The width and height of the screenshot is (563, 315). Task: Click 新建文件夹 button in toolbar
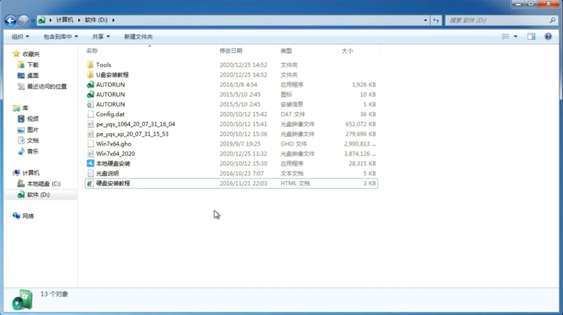tap(138, 36)
